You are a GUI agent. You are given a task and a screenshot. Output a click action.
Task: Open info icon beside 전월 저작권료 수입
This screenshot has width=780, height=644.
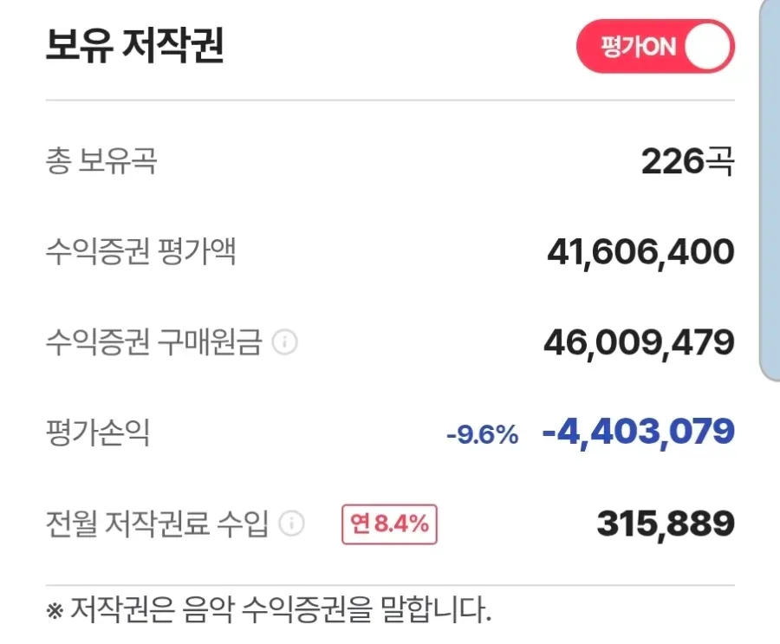pyautogui.click(x=291, y=524)
